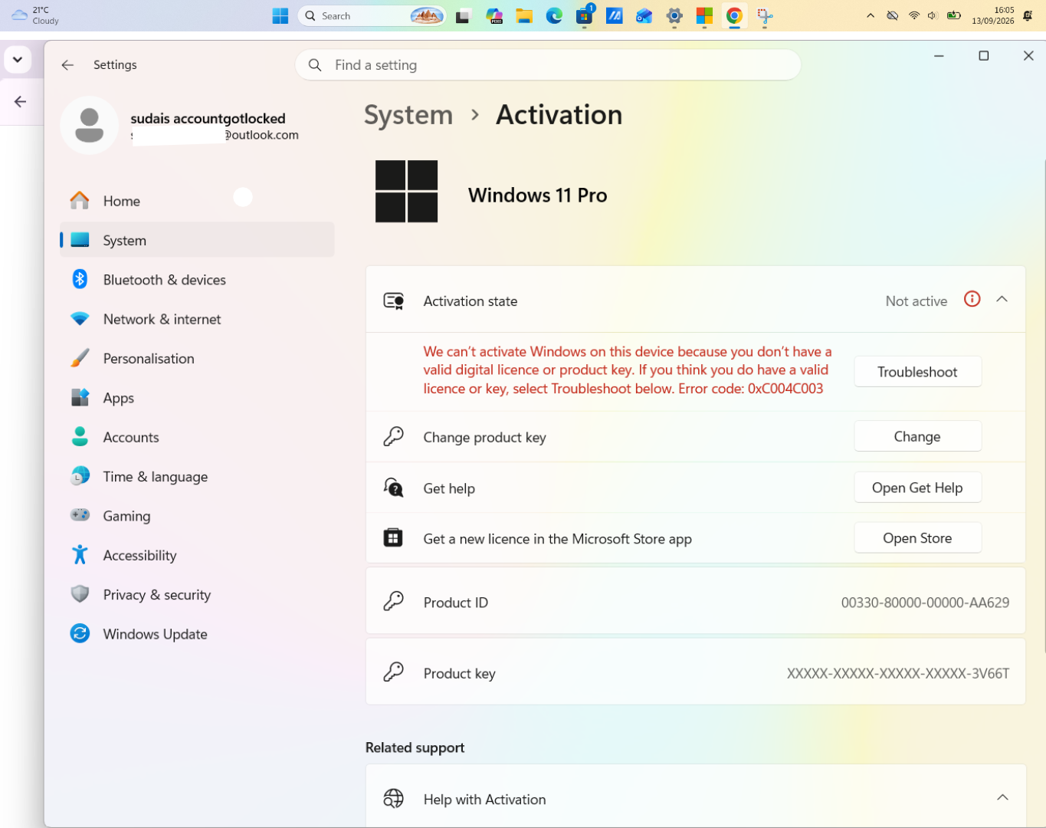Open Privacy & security settings
1046x828 pixels.
coord(197,594)
